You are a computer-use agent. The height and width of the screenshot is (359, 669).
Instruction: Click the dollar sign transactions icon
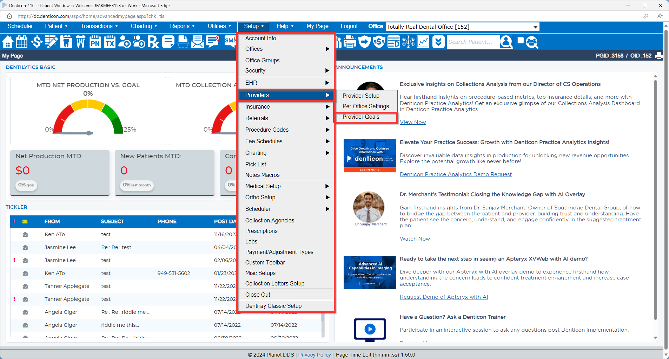(37, 42)
